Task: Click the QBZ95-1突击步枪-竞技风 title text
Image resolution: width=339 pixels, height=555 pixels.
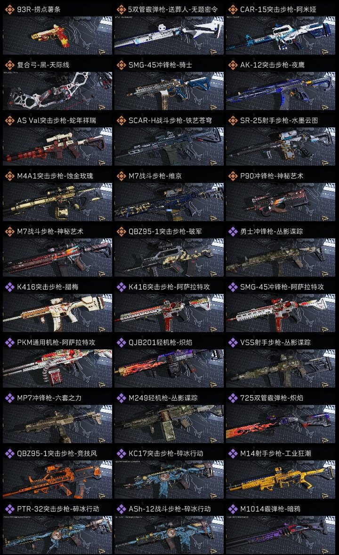Action: pos(56,453)
